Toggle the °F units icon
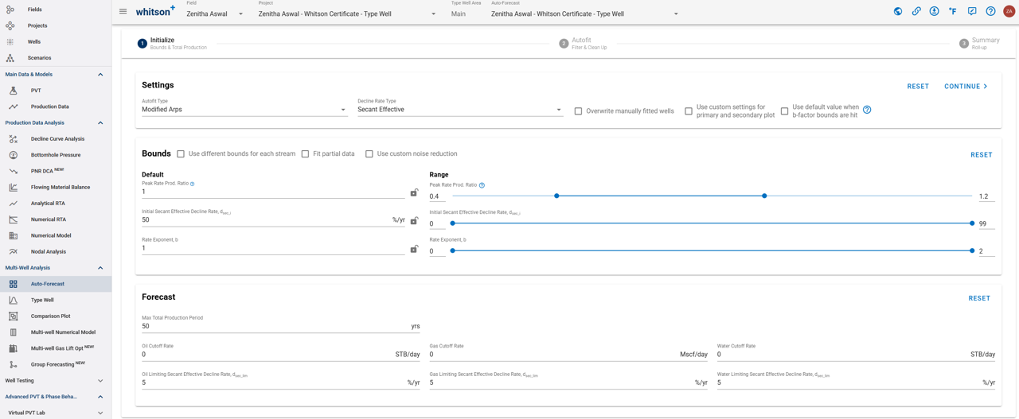 (x=953, y=12)
